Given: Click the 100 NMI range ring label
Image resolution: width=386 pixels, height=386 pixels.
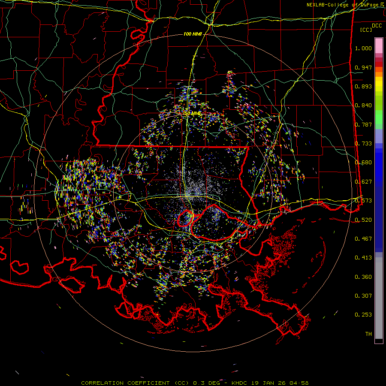Looking at the screenshot, I should point(193,34).
